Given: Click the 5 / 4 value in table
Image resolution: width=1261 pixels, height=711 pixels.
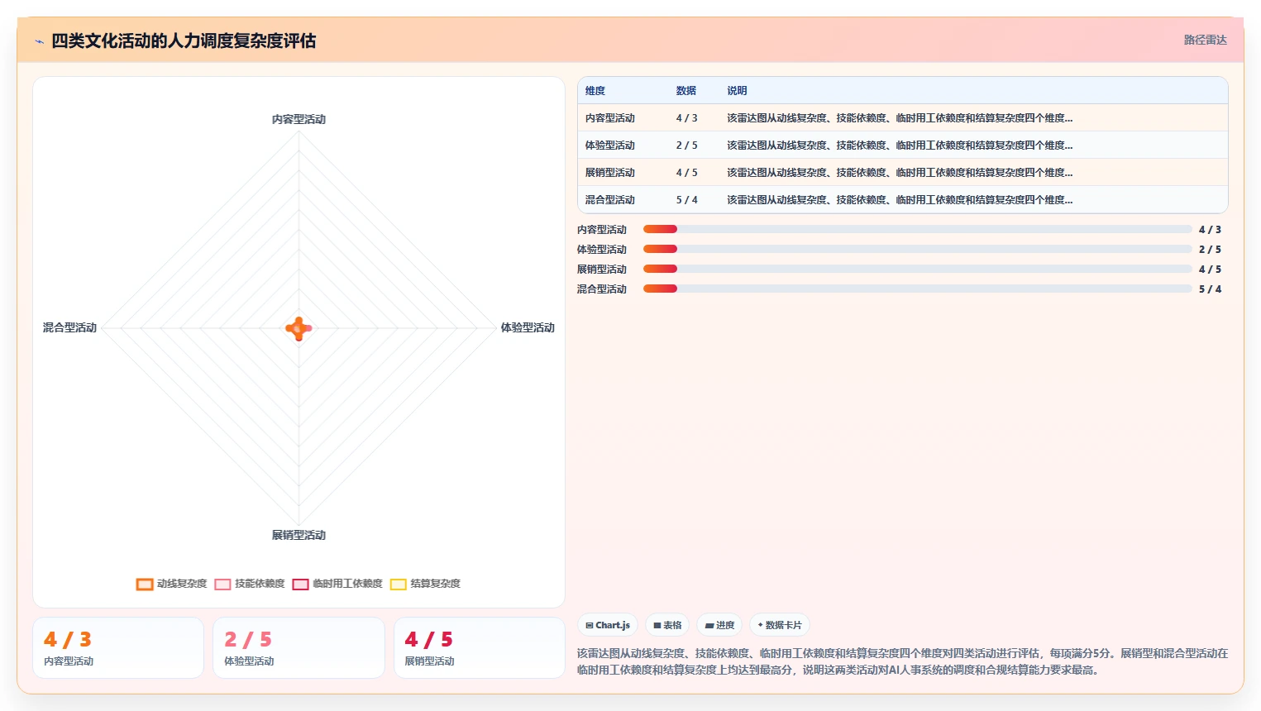Looking at the screenshot, I should pos(687,200).
